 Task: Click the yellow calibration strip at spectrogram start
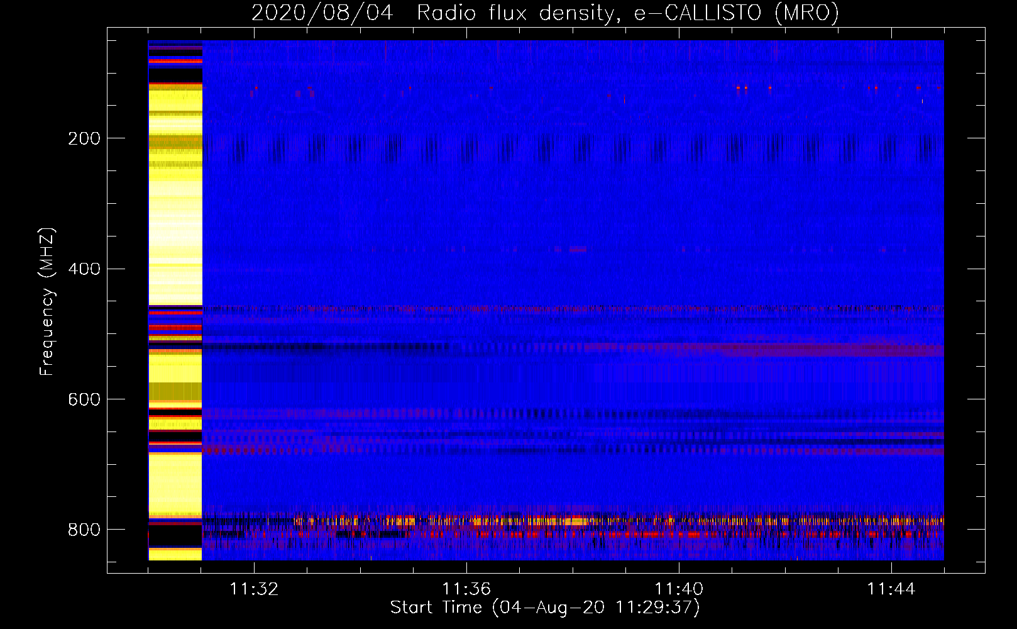pos(175,301)
